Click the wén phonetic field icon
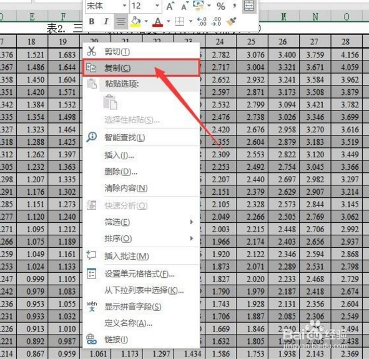The height and width of the screenshot is (359, 369). pos(92,307)
